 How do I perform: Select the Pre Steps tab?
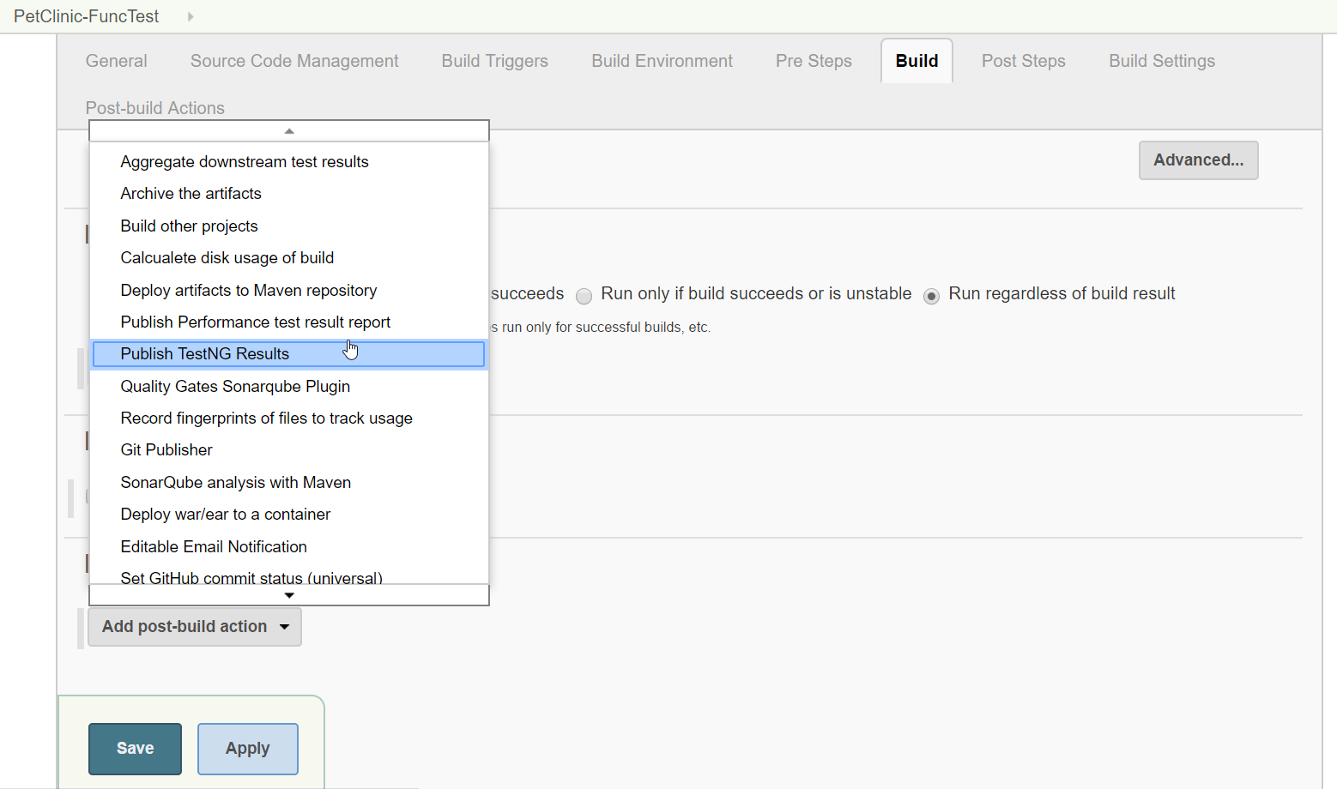tap(814, 61)
